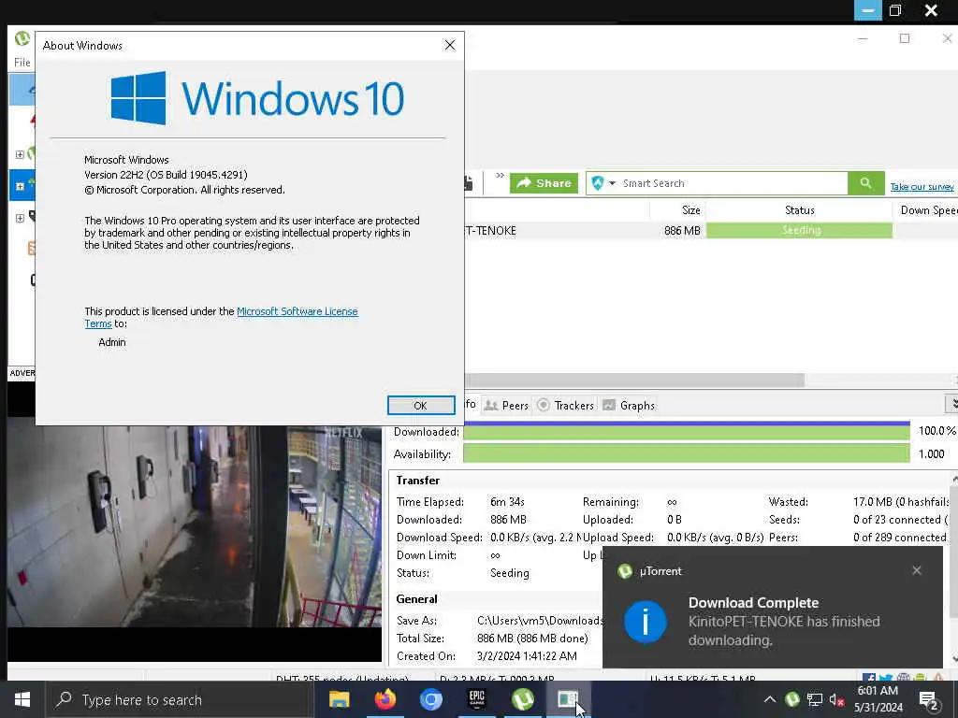Click the green Share button in µTorrent
The image size is (958, 718).
pos(544,183)
